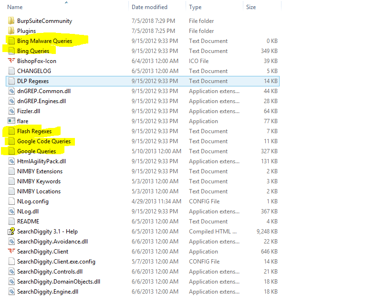This screenshot has height=296, width=386.
Task: Select the README text document
Action: point(28,222)
